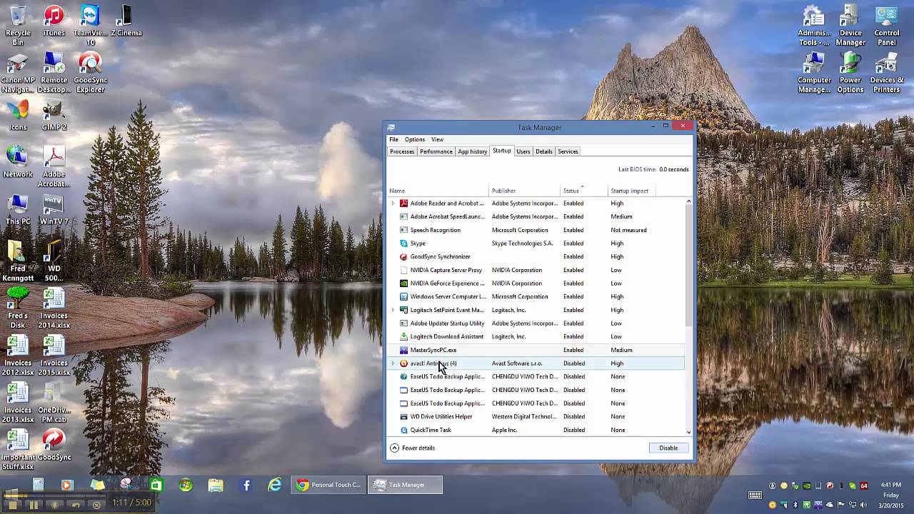This screenshot has width=914, height=514.
Task: Select the QuickTime Task startup row
Action: 536,430
